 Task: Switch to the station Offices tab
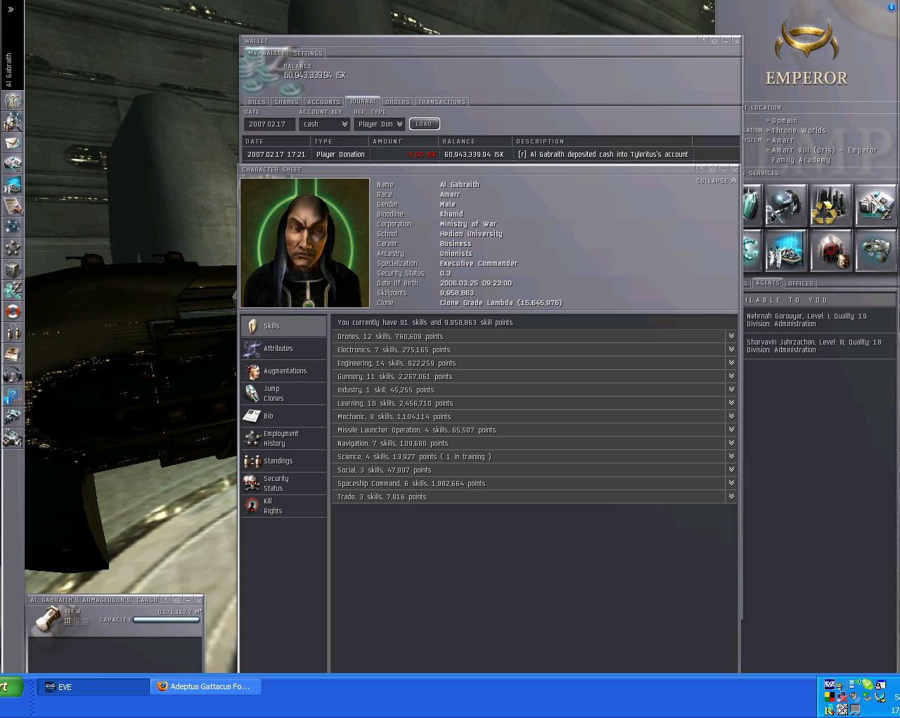800,283
